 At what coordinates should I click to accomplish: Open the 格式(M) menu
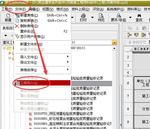[x=63, y=9]
